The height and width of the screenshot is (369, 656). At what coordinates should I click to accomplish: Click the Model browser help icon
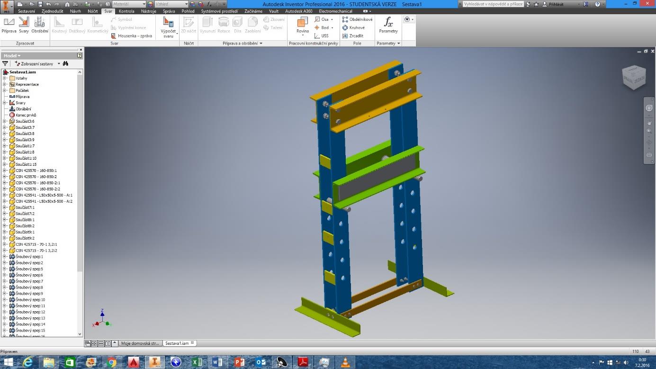[x=79, y=55]
